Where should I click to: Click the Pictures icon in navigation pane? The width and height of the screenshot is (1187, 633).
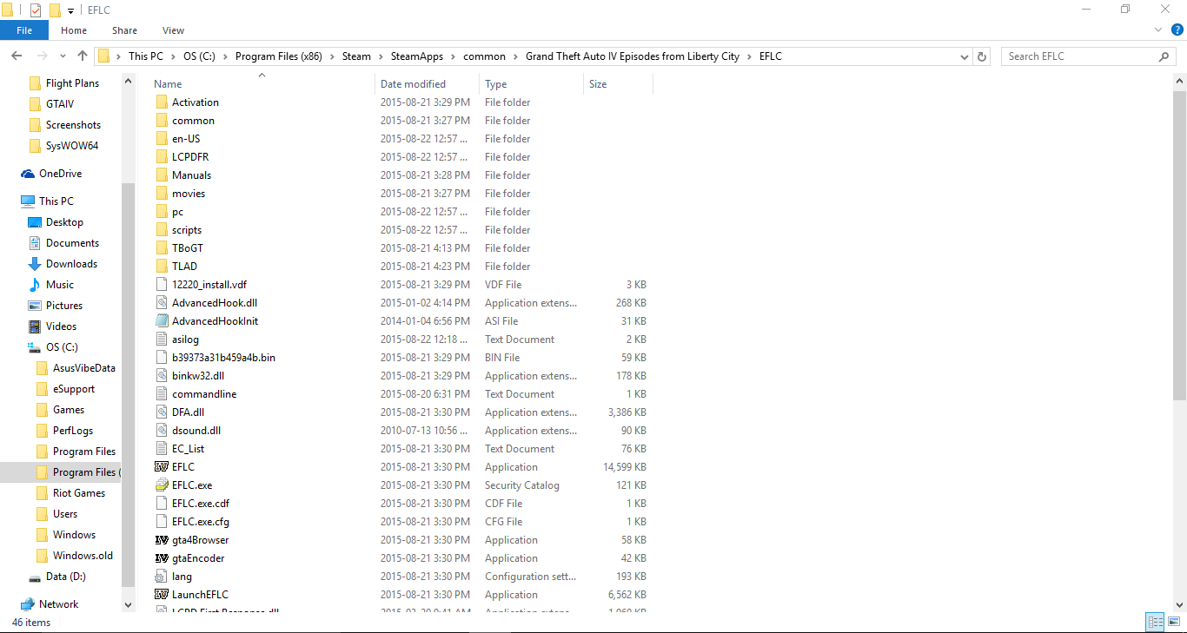pyautogui.click(x=35, y=306)
